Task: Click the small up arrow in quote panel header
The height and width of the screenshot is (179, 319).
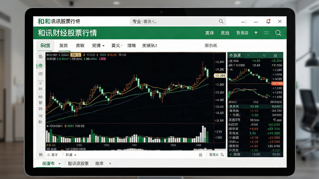Action: coord(248,55)
